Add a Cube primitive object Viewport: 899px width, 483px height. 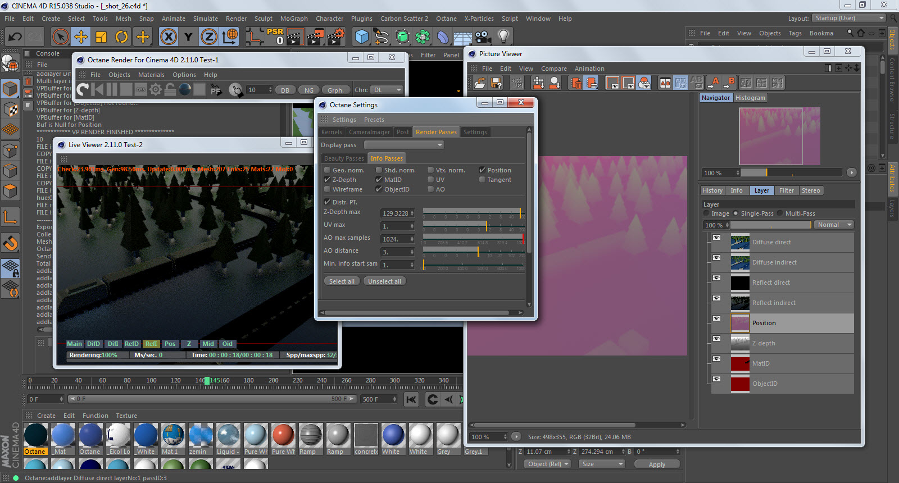362,37
